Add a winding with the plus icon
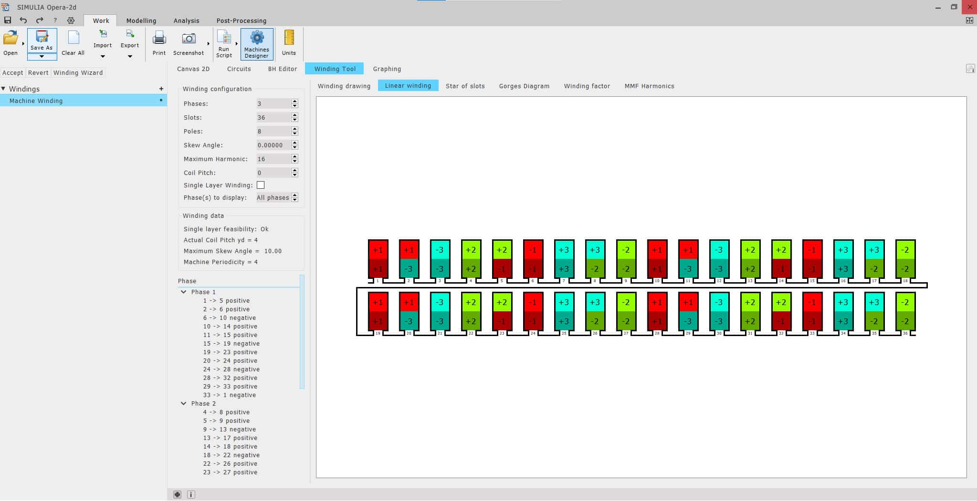 tap(161, 89)
